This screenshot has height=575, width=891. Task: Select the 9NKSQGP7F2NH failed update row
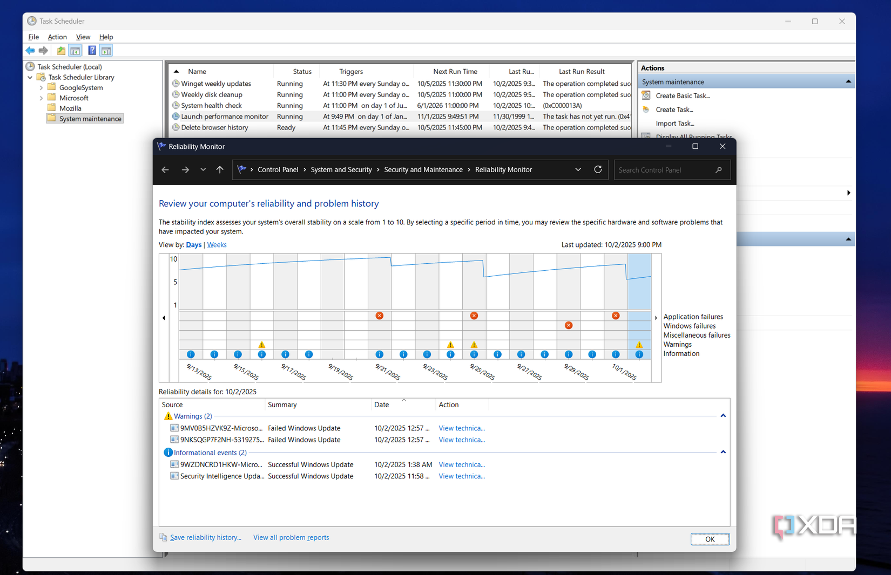(444, 440)
